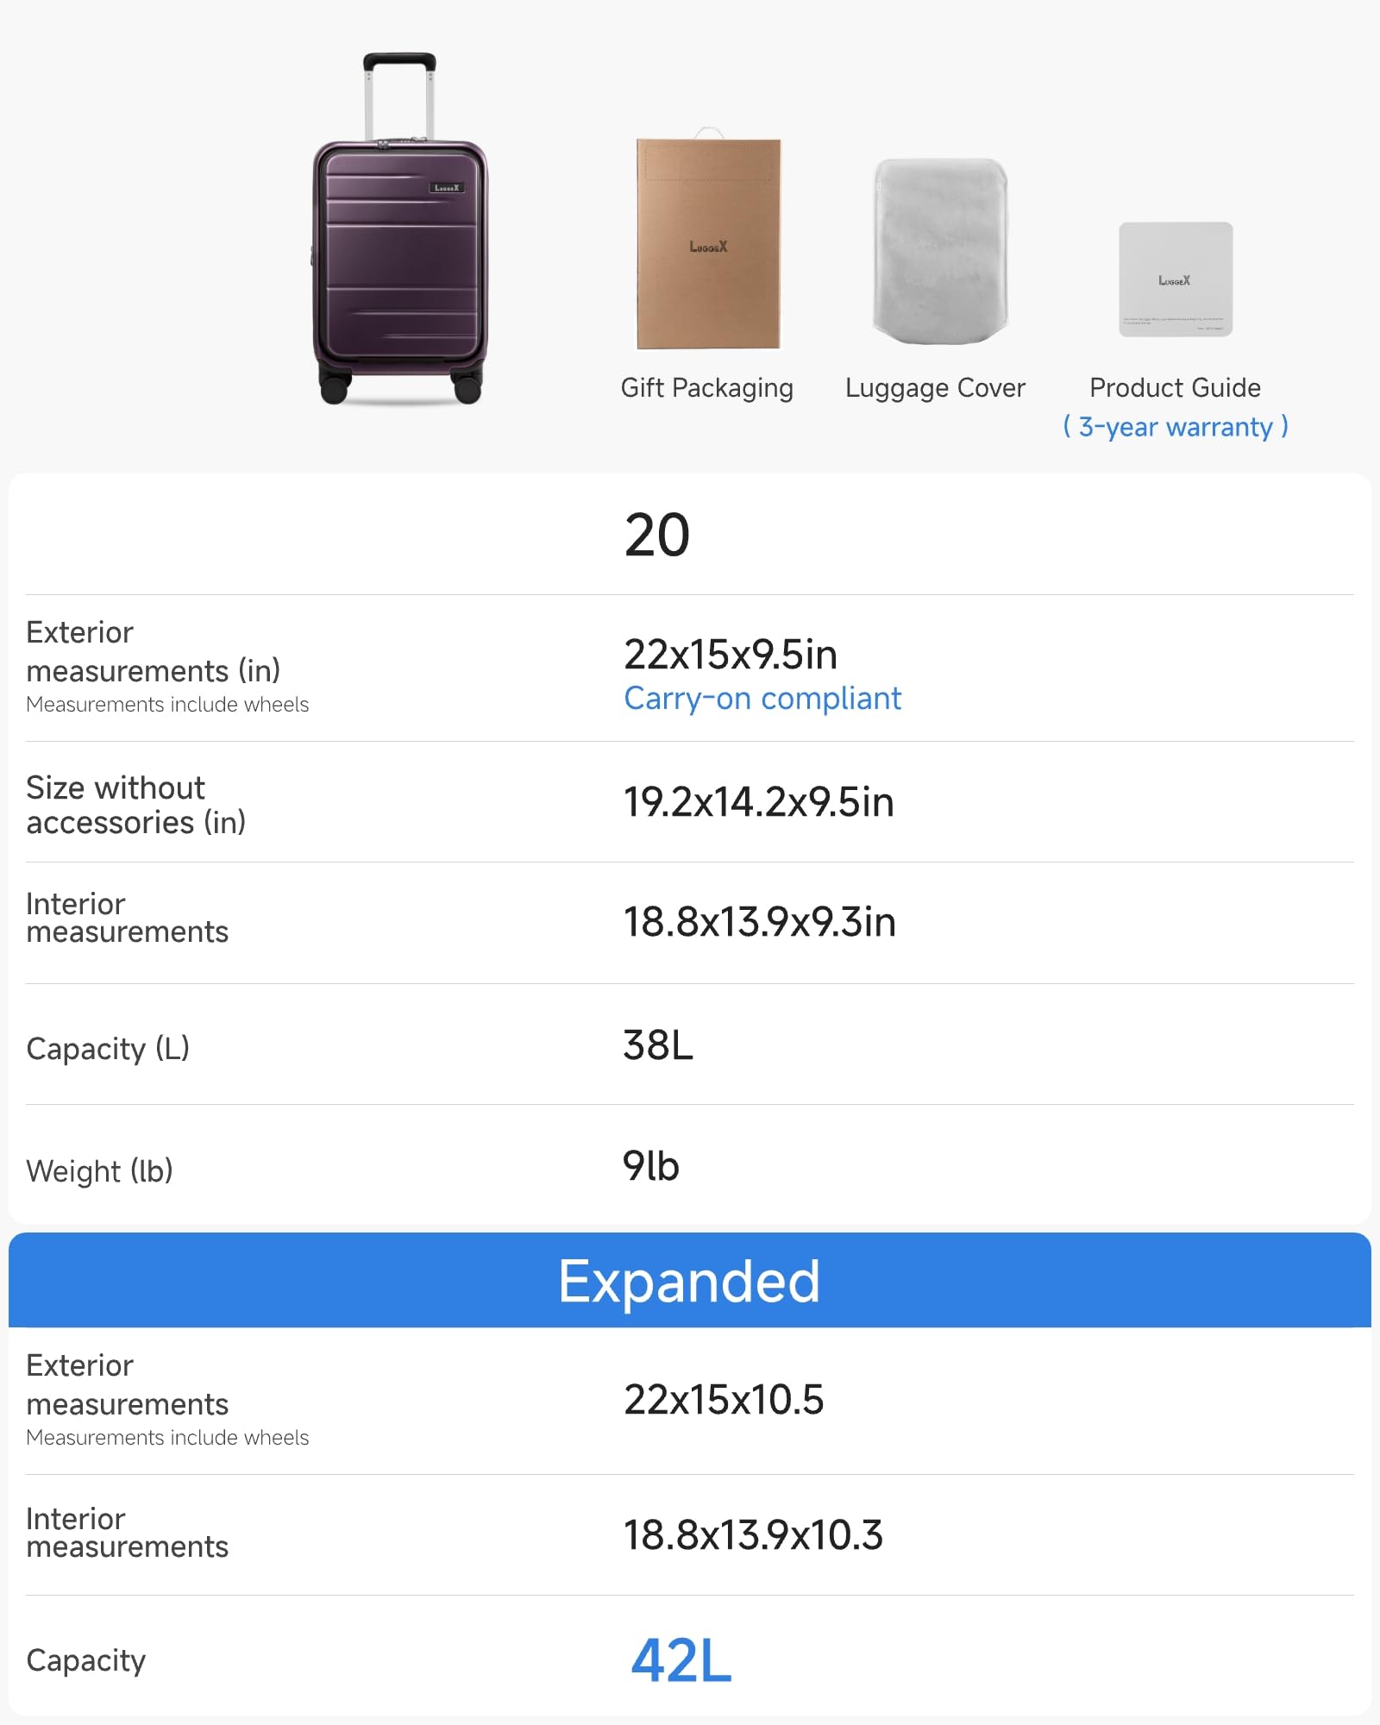This screenshot has height=1725, width=1380.
Task: Click the blue 42L expanded capacity
Action: click(x=681, y=1660)
